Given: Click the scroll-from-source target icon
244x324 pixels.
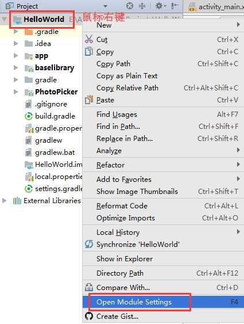Looking at the screenshot, I should coord(129,6).
